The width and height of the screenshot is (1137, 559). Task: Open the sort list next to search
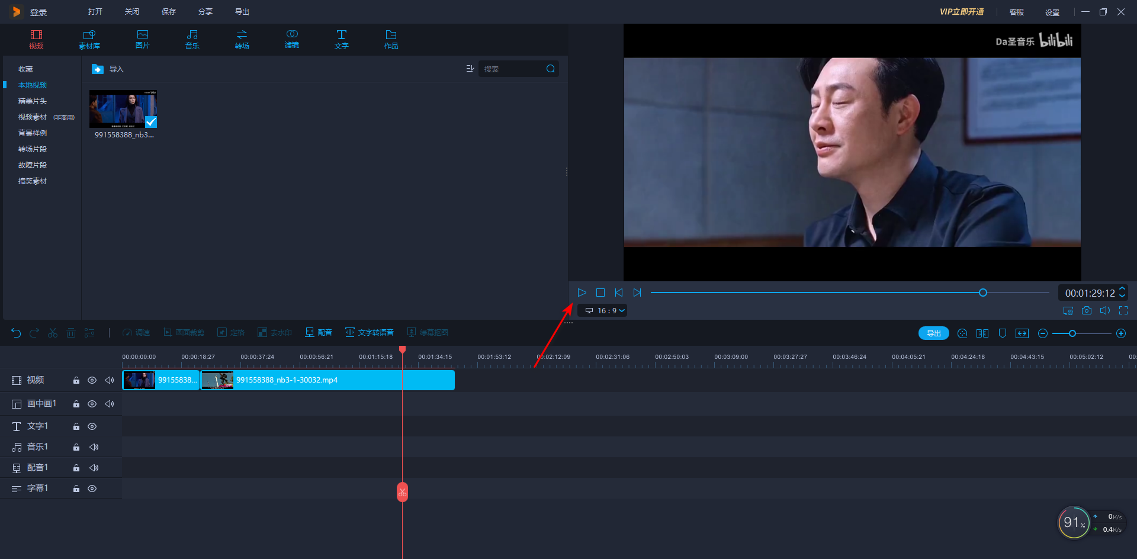pyautogui.click(x=470, y=69)
